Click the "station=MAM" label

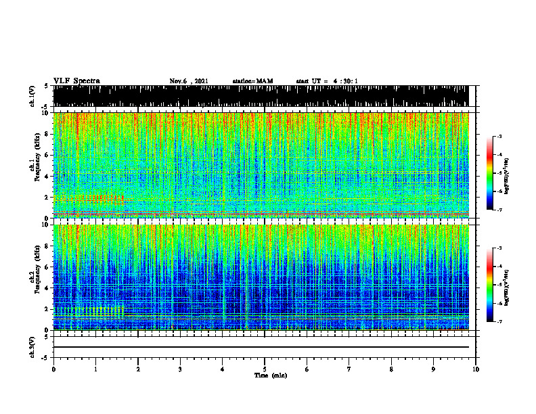coord(252,81)
